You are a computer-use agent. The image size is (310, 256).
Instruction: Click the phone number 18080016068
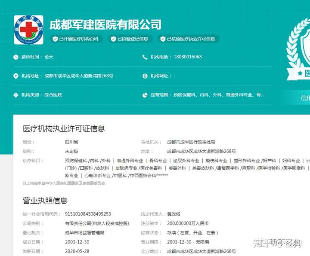point(188,57)
